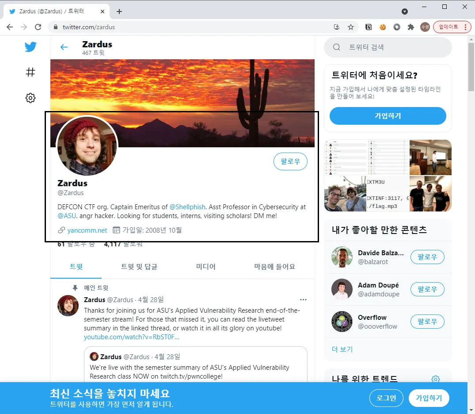Bookmark this page with the star icon
This screenshot has height=414, width=475.
pyautogui.click(x=351, y=27)
